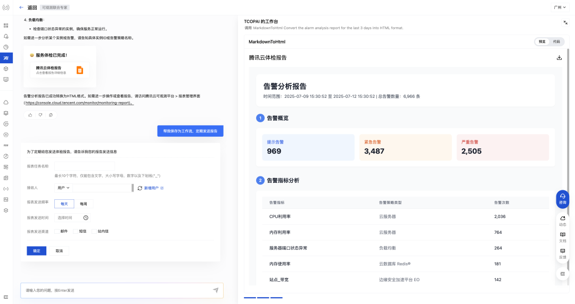Click the 取消 button
575x304 pixels.
click(x=59, y=251)
